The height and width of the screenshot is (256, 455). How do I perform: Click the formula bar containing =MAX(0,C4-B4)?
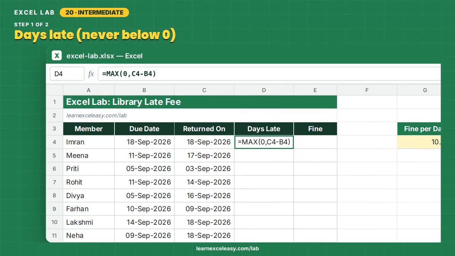pos(269,74)
